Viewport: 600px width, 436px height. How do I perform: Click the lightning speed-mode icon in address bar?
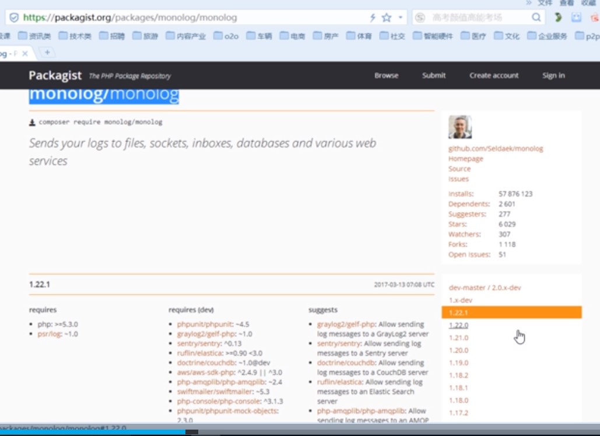pos(373,17)
